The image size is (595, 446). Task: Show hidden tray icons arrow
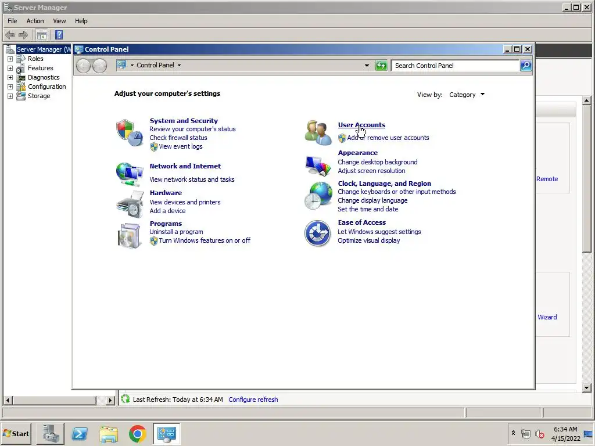(x=513, y=433)
